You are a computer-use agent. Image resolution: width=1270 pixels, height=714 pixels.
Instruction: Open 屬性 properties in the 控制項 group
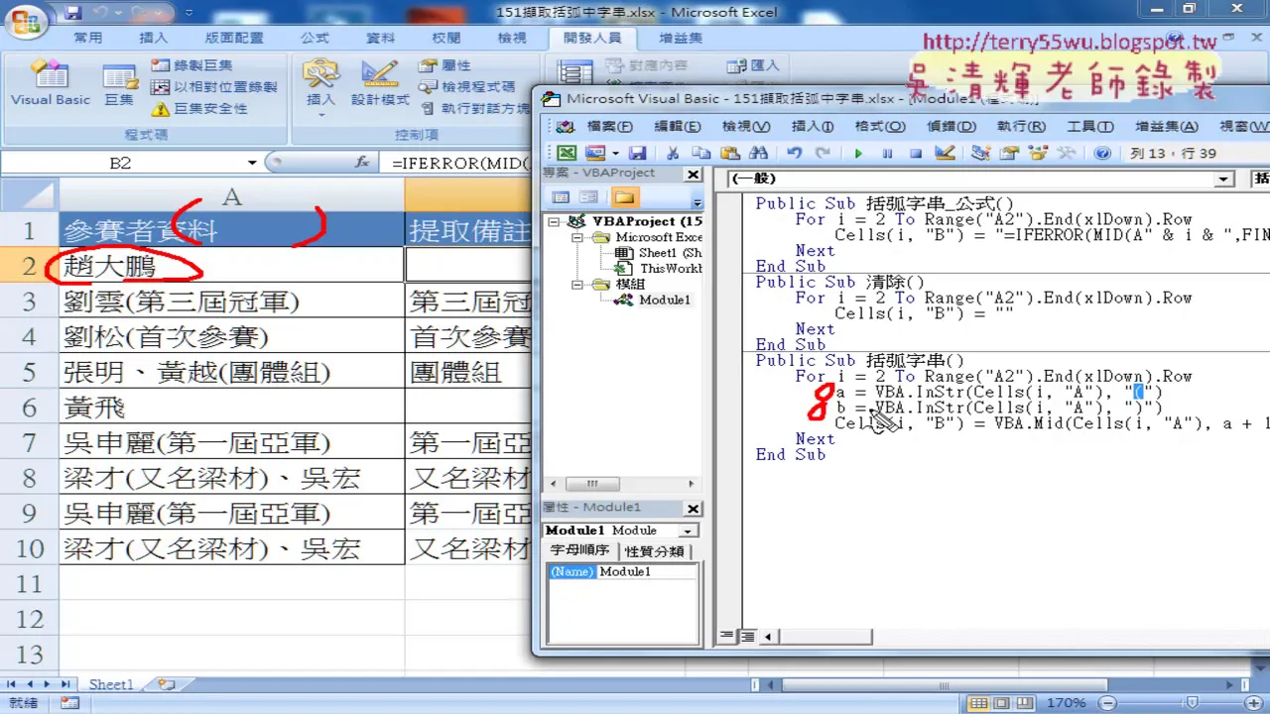pyautogui.click(x=444, y=64)
